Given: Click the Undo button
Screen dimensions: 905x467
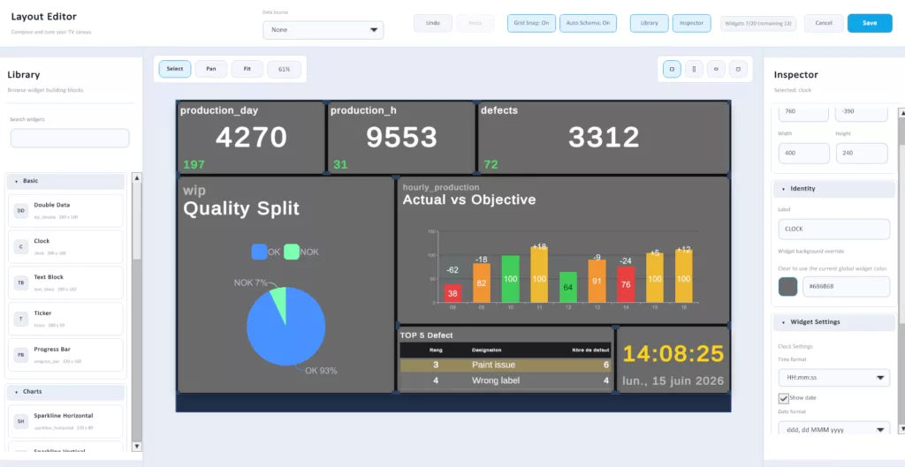Looking at the screenshot, I should click(x=433, y=23).
